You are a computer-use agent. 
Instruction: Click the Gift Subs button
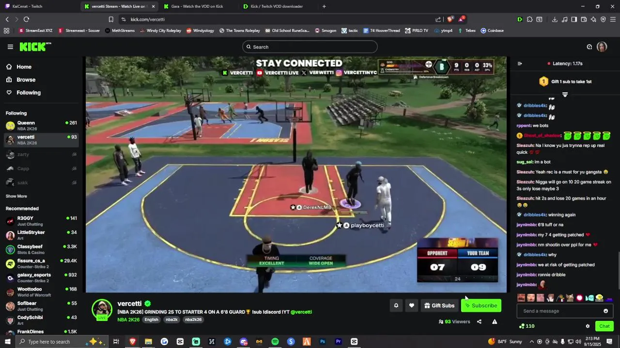439,305
